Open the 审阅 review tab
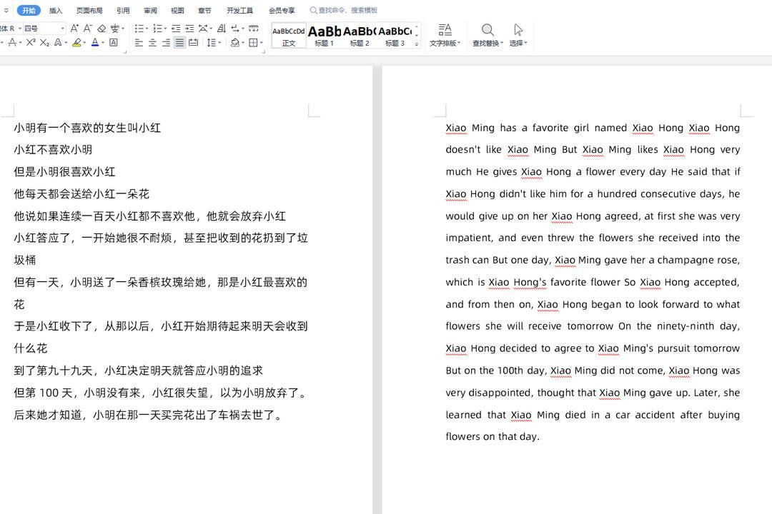The width and height of the screenshot is (772, 514). 150,10
